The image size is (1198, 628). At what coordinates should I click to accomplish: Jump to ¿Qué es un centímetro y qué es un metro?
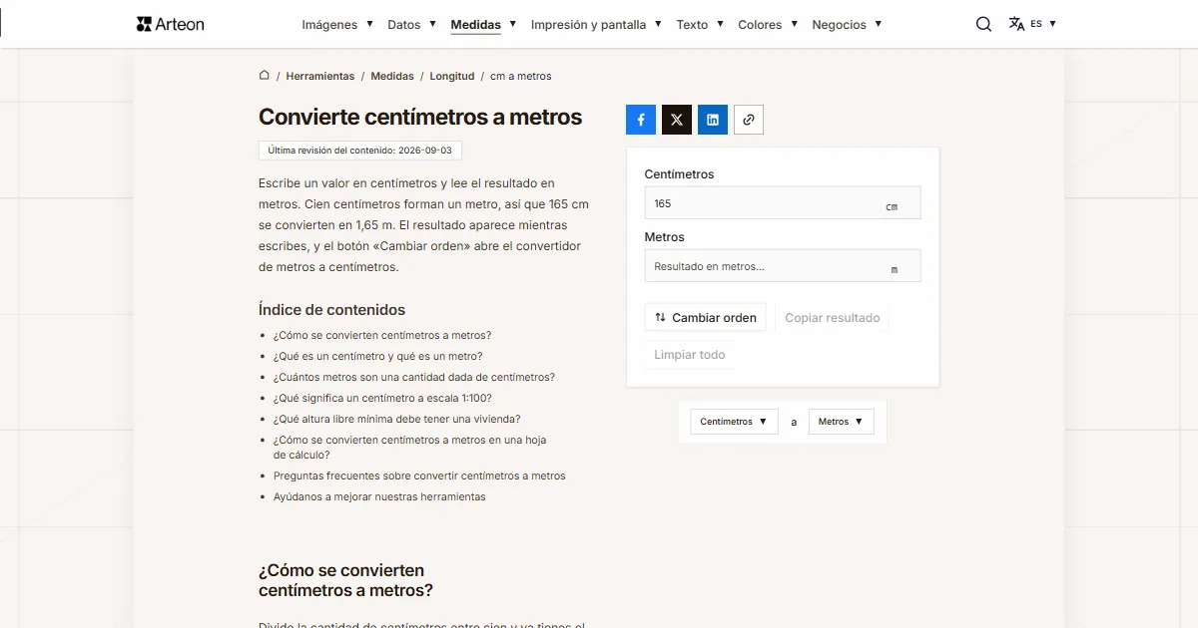tap(377, 356)
